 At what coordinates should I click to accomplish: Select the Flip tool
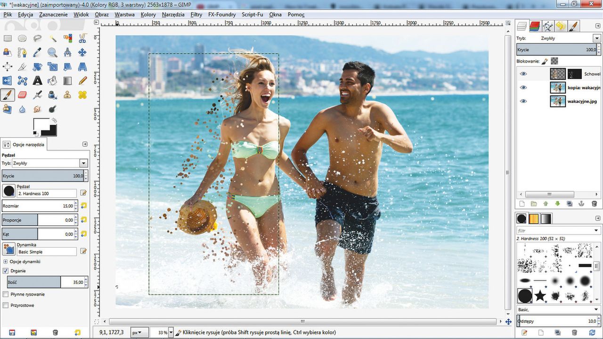8,81
